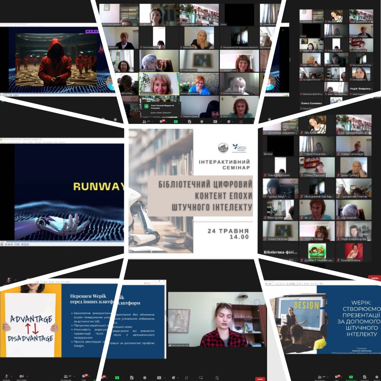Select nb_01 tile in top-center gallery
Viewport: 381px width, 381px height.
click(x=239, y=107)
